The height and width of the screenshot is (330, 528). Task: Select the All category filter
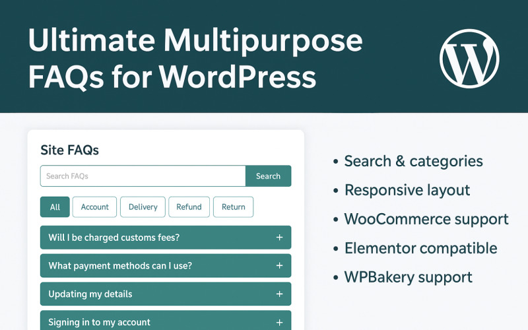[x=55, y=207]
